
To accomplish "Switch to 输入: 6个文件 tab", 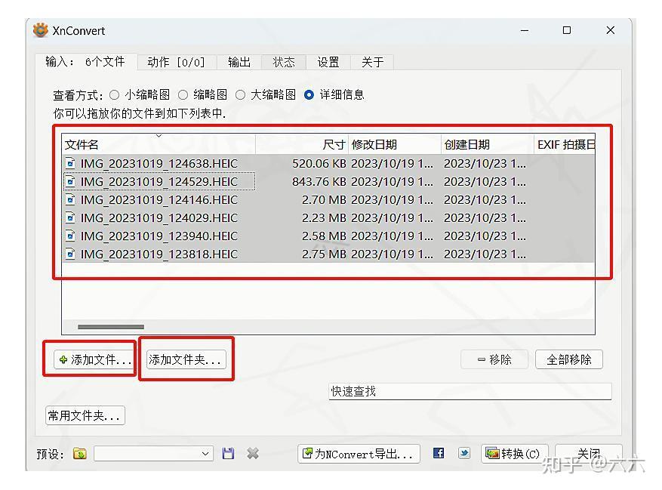I will point(86,62).
